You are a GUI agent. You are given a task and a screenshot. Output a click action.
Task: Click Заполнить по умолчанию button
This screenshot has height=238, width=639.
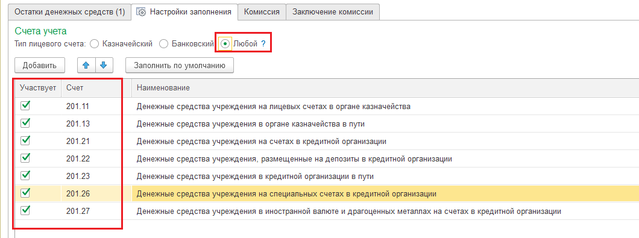tap(179, 65)
